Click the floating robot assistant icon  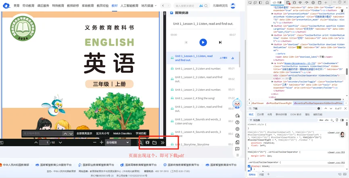[237, 103]
